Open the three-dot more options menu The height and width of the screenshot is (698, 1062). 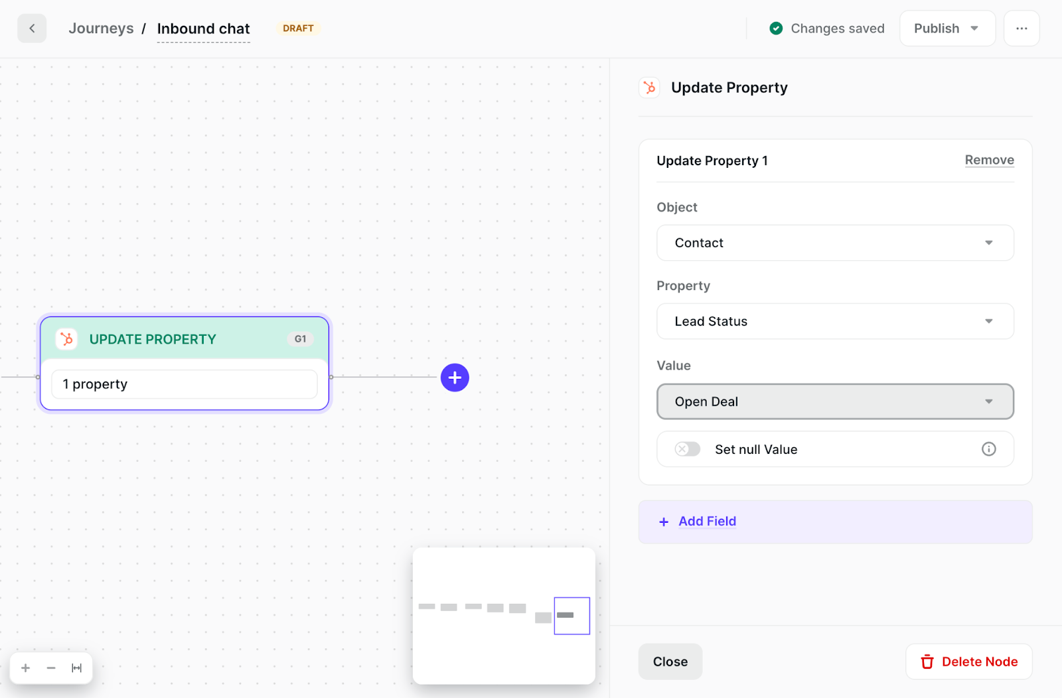pos(1022,29)
